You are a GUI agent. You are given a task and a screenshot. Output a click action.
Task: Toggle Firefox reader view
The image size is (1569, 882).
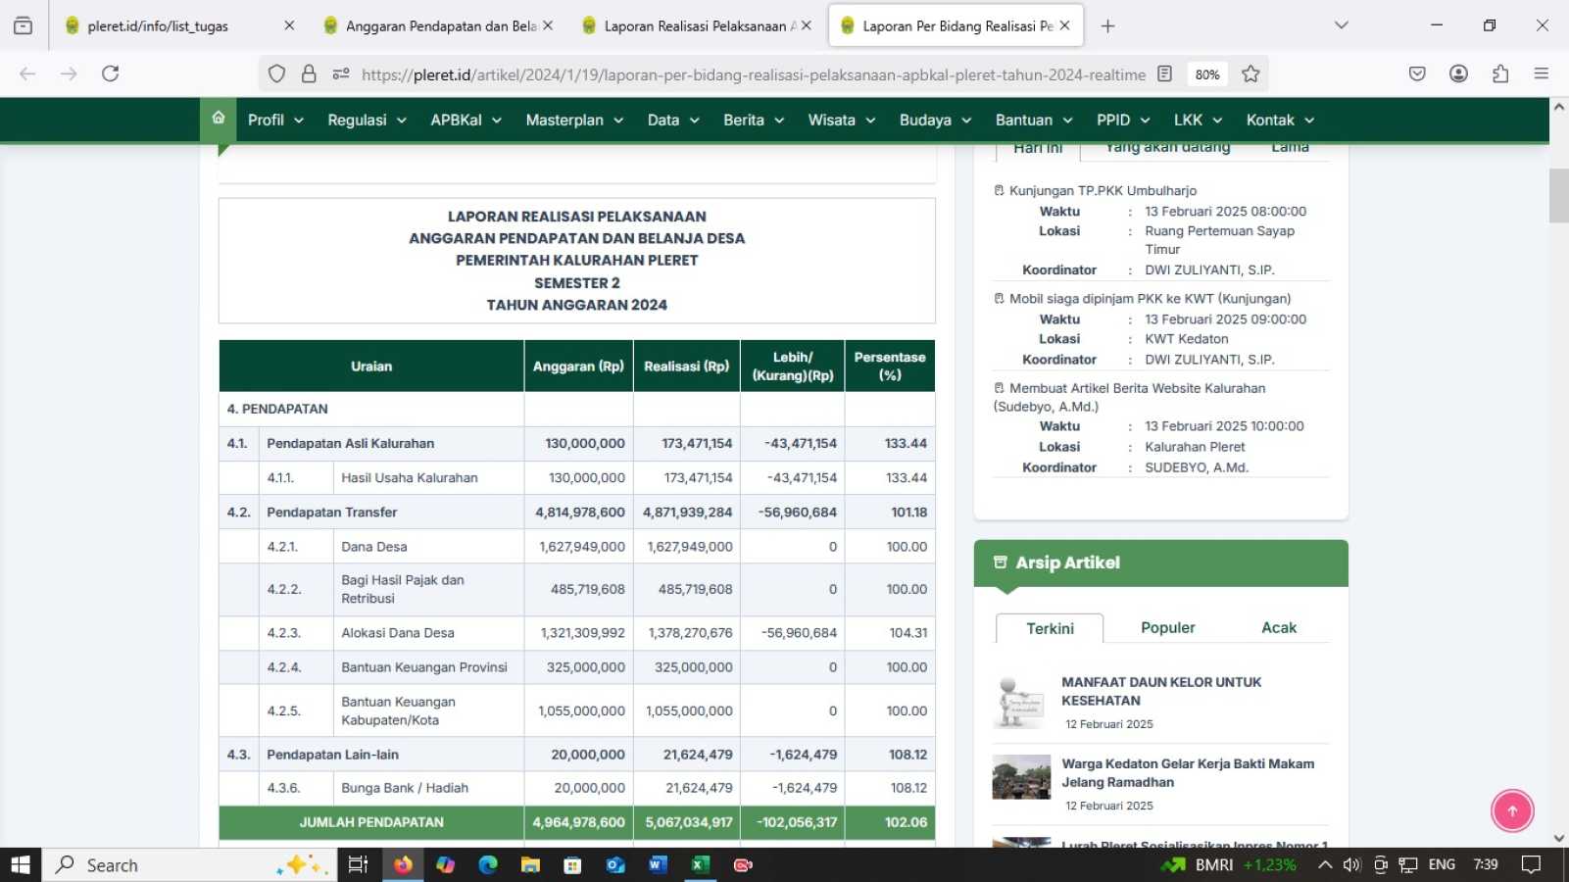point(1164,73)
